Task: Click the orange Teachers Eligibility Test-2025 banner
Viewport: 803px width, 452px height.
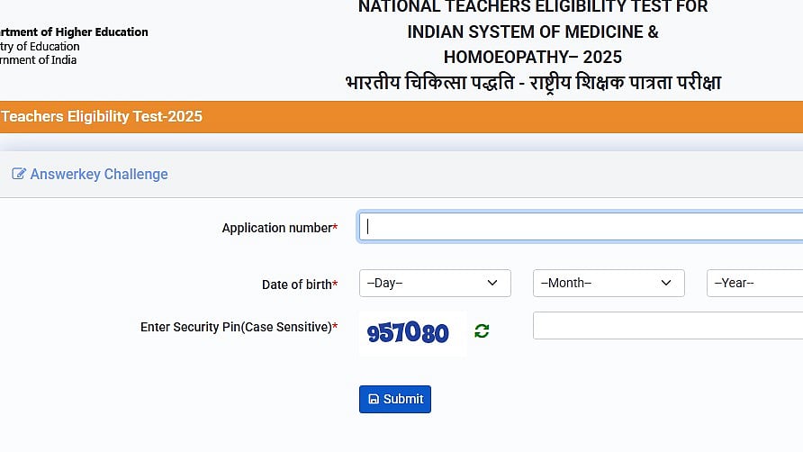Action: [102, 117]
